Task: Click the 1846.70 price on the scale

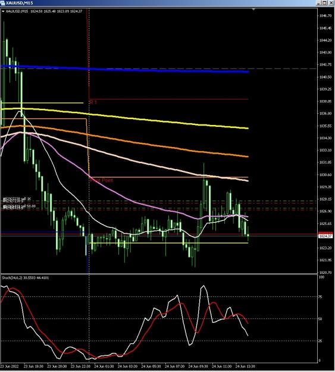Action: (325, 15)
